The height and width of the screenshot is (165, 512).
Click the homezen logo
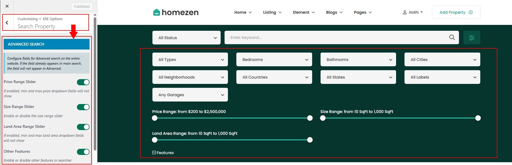click(176, 12)
